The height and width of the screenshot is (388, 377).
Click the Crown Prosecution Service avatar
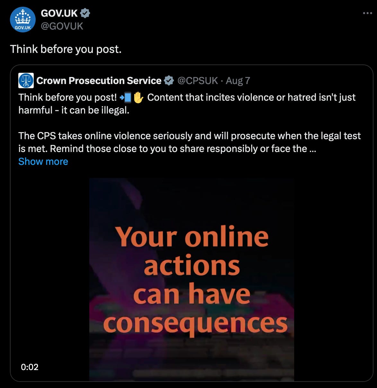26,80
